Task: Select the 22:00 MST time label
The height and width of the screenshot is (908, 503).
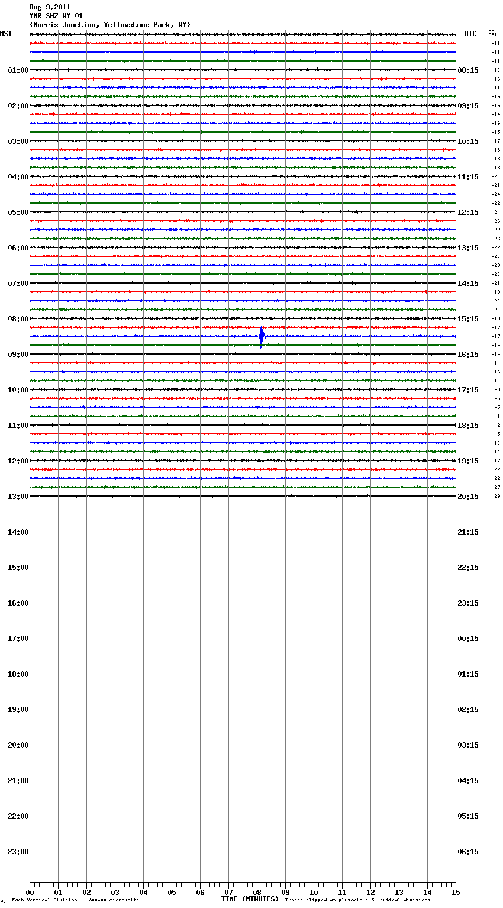Action: [18, 816]
